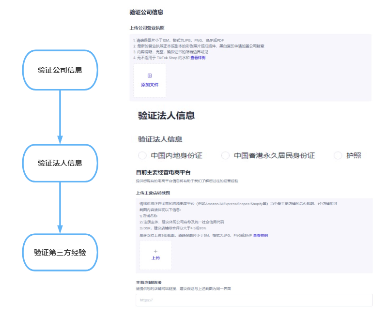
Task: Open 查看样例 link in the store screenshot instructions
Action: point(260,235)
